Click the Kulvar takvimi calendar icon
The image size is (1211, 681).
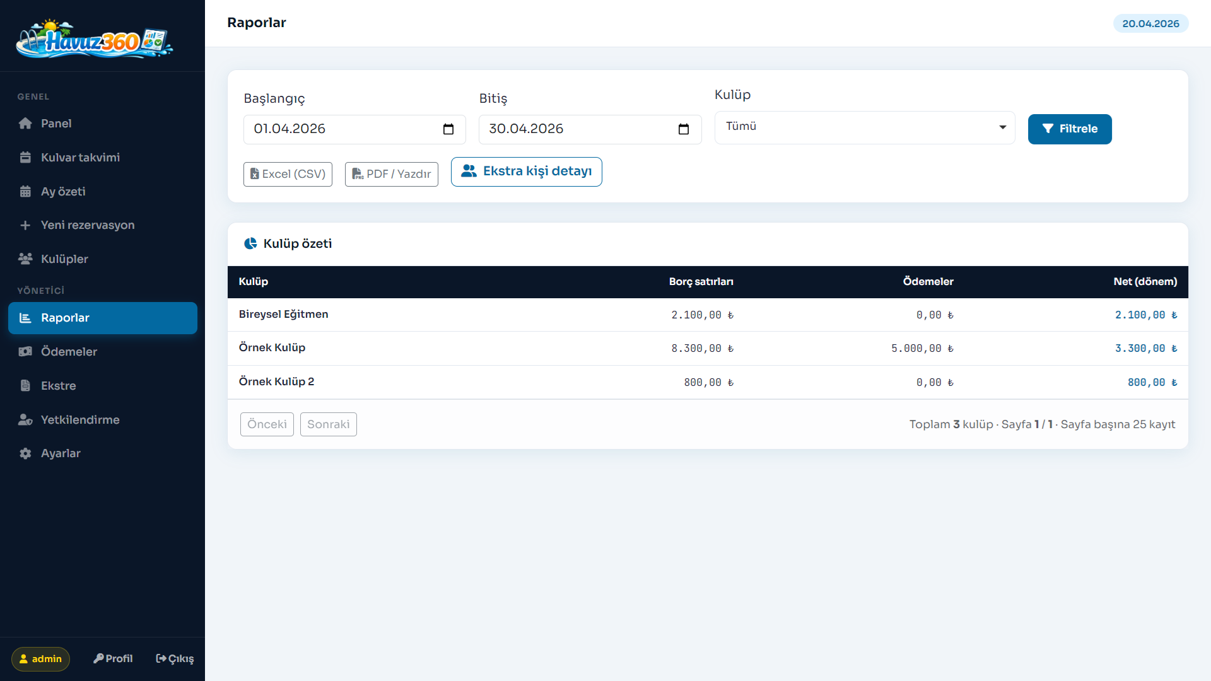pos(25,158)
